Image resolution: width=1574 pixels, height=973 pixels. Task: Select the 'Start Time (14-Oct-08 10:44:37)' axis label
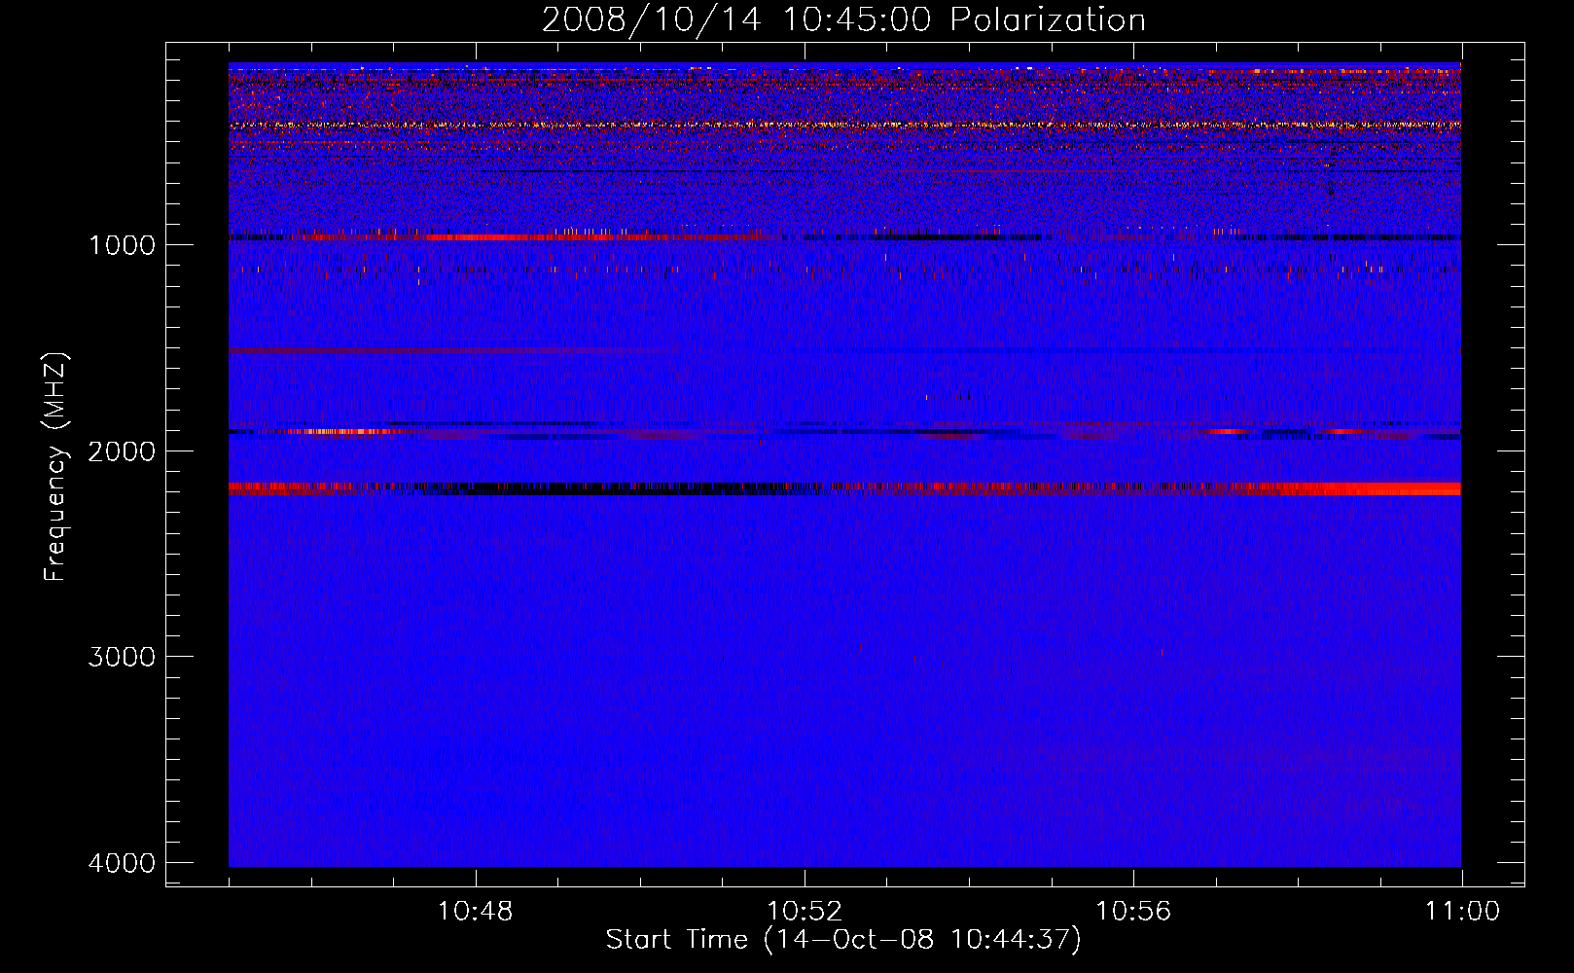click(x=843, y=940)
